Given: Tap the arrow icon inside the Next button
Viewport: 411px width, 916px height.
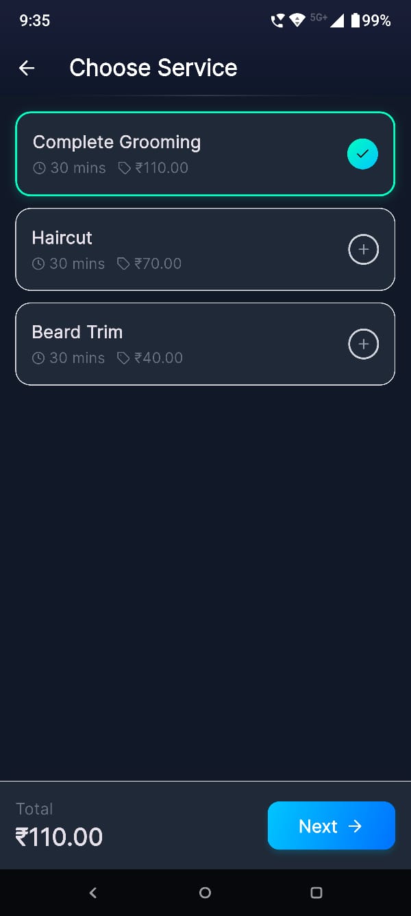Looking at the screenshot, I should [x=356, y=826].
